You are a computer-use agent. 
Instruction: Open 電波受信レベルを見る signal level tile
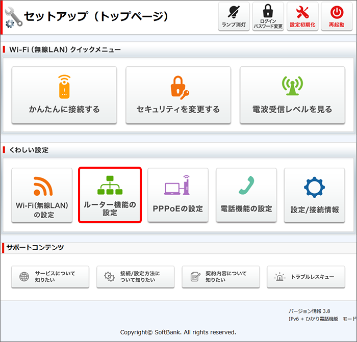[x=292, y=95]
